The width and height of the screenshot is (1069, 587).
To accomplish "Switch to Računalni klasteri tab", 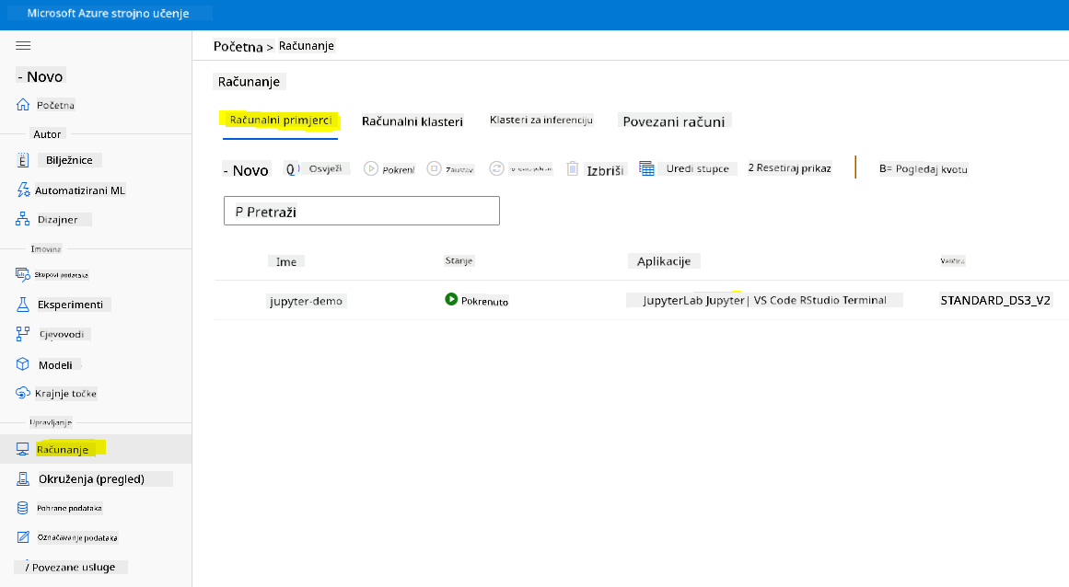I will (412, 121).
